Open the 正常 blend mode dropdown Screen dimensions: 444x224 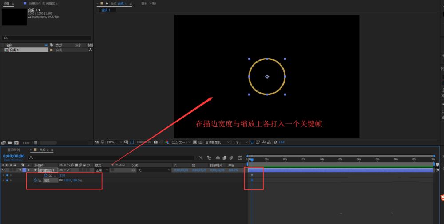tap(102, 170)
